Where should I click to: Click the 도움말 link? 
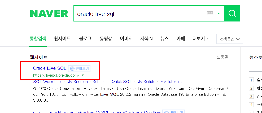pos(222,57)
